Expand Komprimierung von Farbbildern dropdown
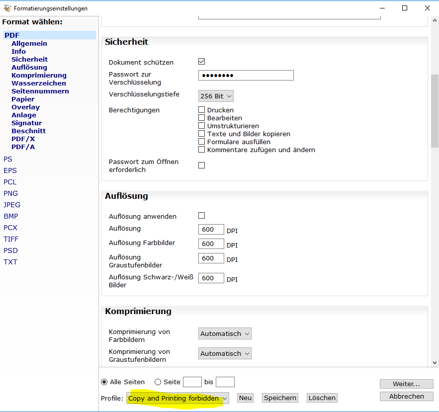439x412 pixels. coord(225,334)
